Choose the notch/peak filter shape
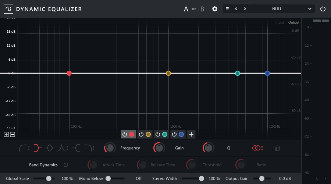This screenshot has width=331, height=184. 61,148
